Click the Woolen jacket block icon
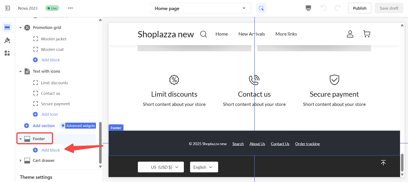The height and width of the screenshot is (182, 408). [36, 39]
